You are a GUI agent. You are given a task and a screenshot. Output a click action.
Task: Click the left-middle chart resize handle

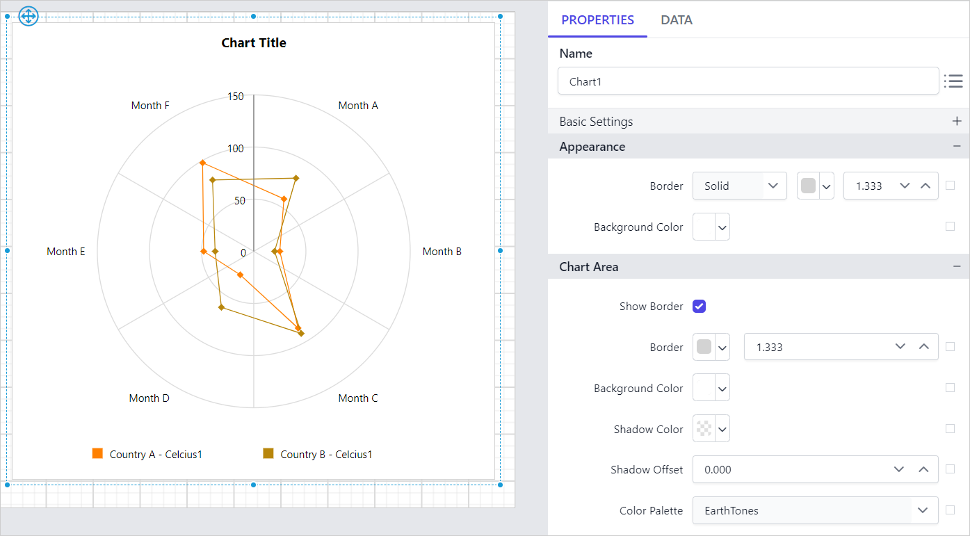(7, 250)
